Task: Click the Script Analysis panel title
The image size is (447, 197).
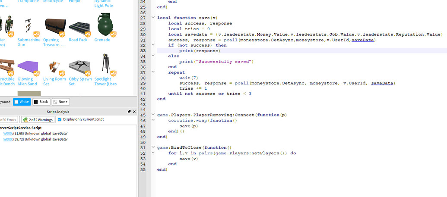Action: coord(58,112)
